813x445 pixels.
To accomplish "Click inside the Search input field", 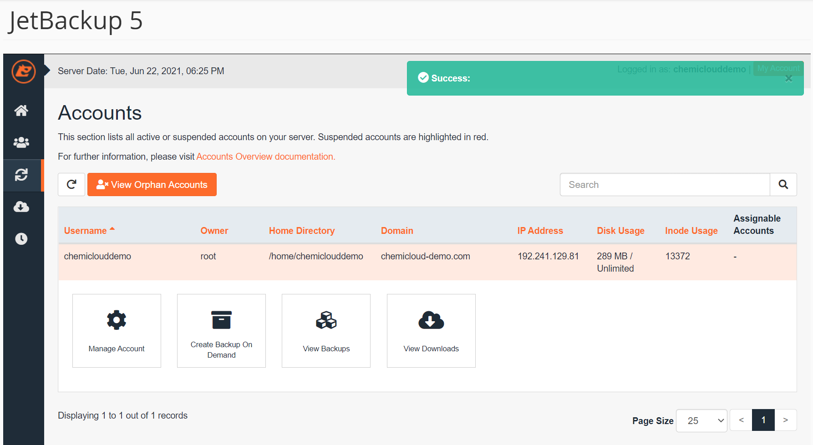I will tap(660, 184).
